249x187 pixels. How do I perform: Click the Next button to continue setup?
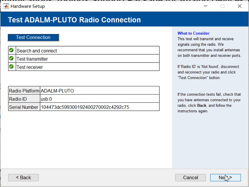coord(225,177)
